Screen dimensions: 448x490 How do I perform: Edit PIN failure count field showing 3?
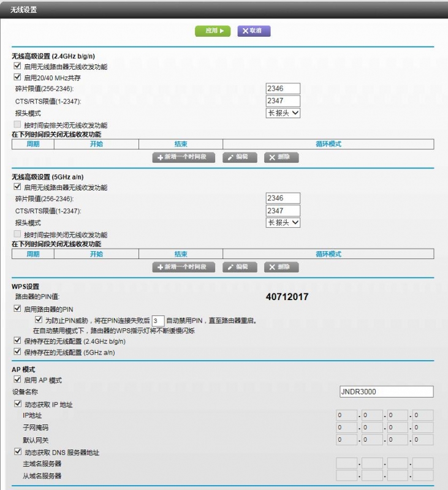(158, 320)
